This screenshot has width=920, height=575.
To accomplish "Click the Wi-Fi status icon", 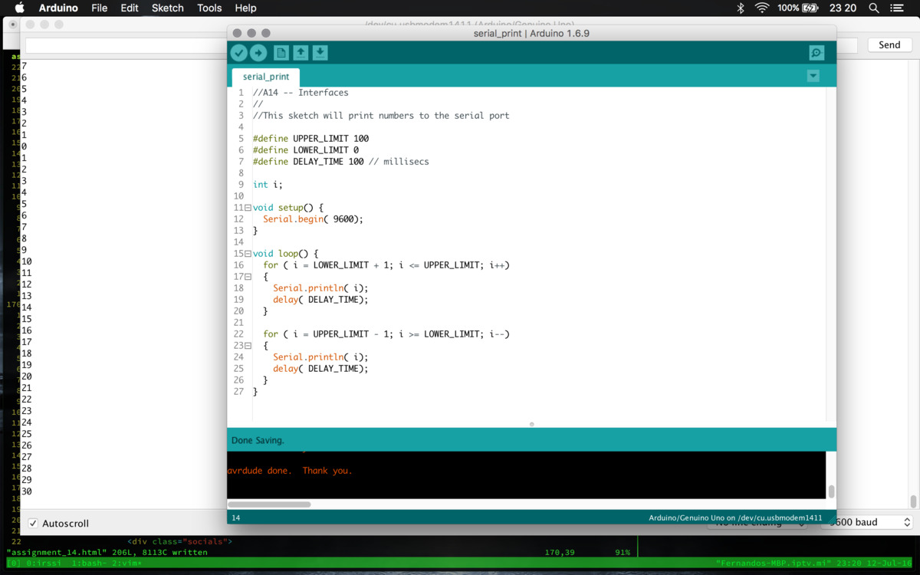I will coord(762,8).
